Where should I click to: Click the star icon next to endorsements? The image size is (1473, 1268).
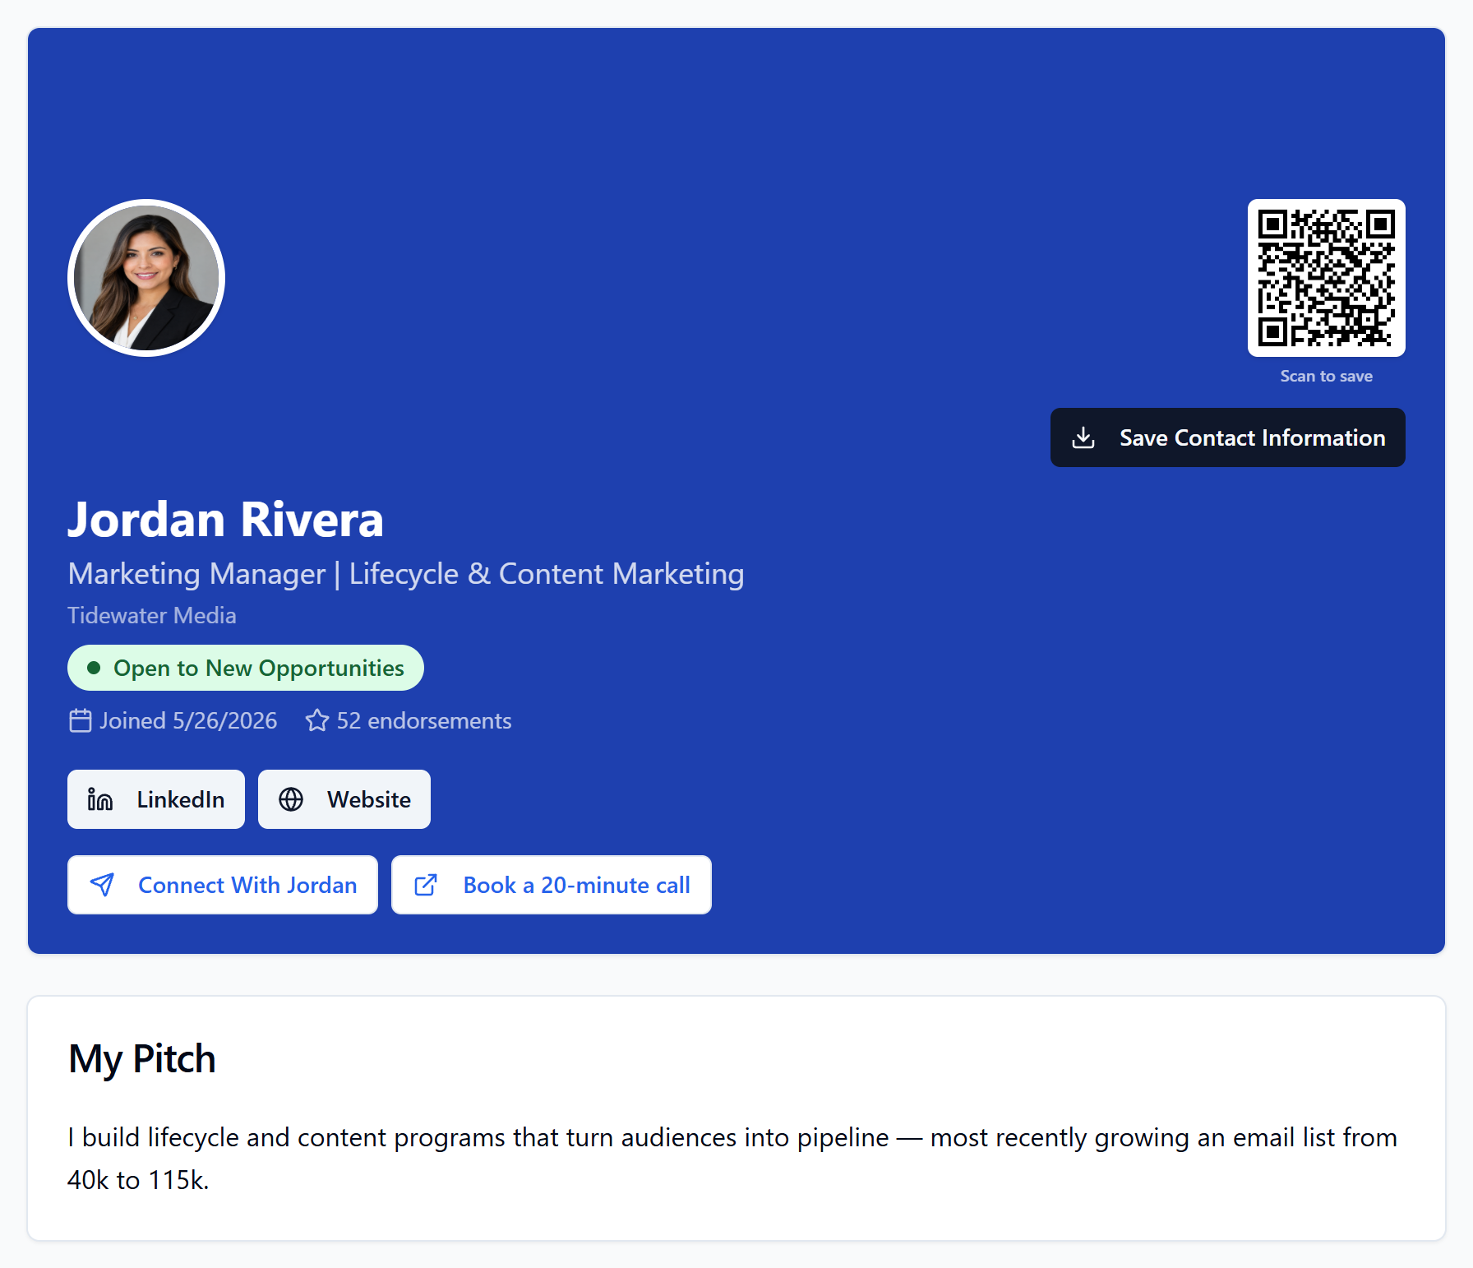pos(317,720)
